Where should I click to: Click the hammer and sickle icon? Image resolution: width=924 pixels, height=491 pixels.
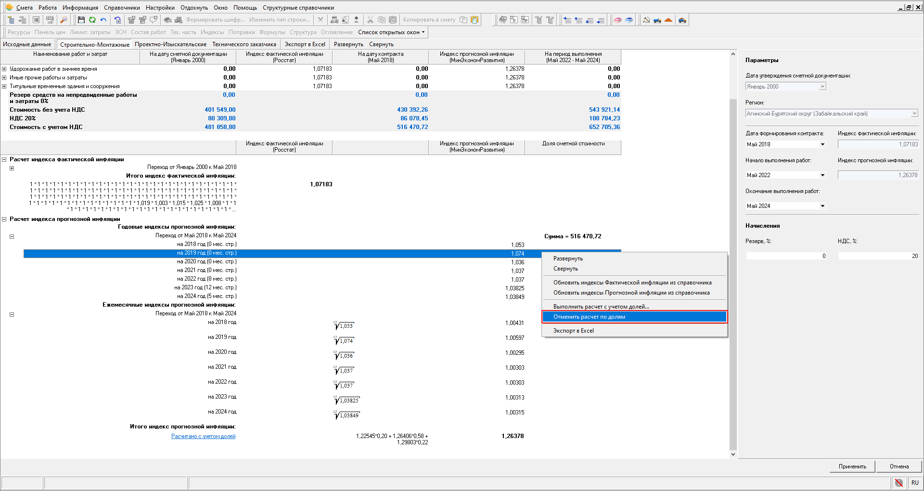coord(646,20)
